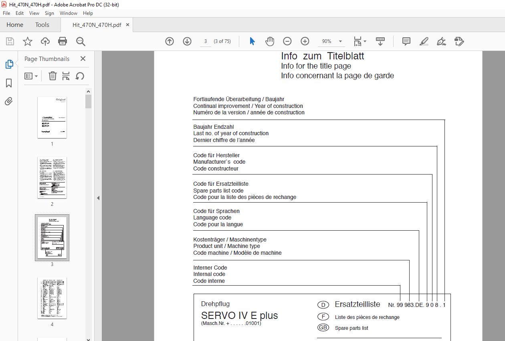
Task: Delete the selected page thumbnail
Action: 53,76
